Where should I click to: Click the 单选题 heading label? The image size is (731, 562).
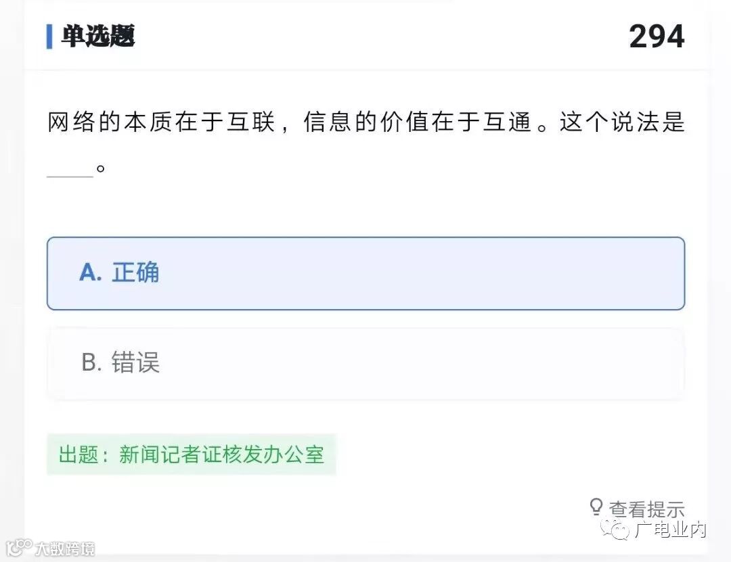click(x=98, y=36)
